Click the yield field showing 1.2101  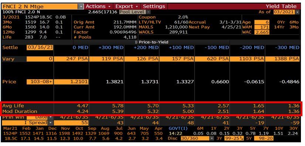pos(71,82)
